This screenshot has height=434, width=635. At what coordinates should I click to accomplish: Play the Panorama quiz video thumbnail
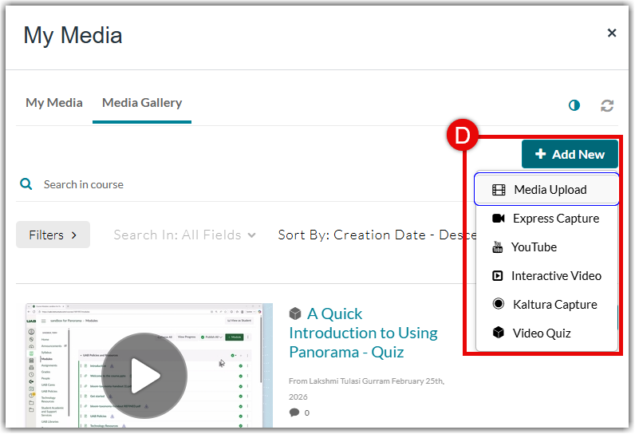click(x=146, y=375)
